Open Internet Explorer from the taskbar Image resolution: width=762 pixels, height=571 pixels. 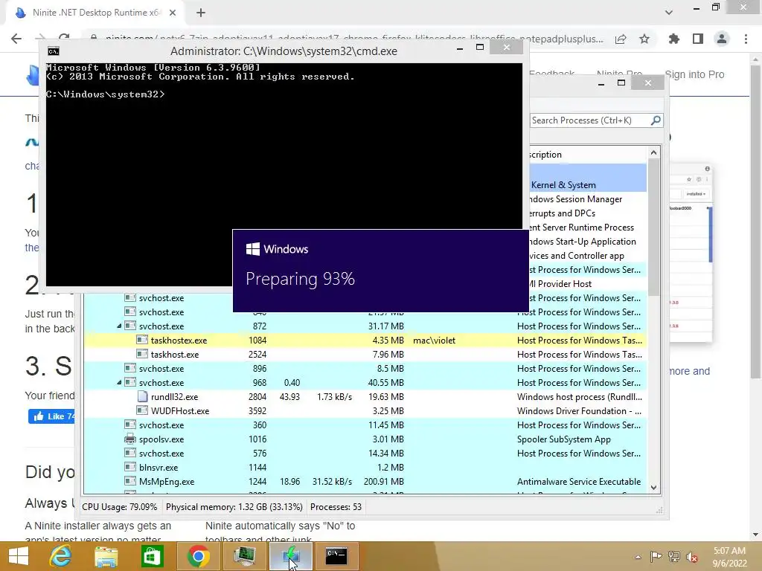click(x=61, y=556)
